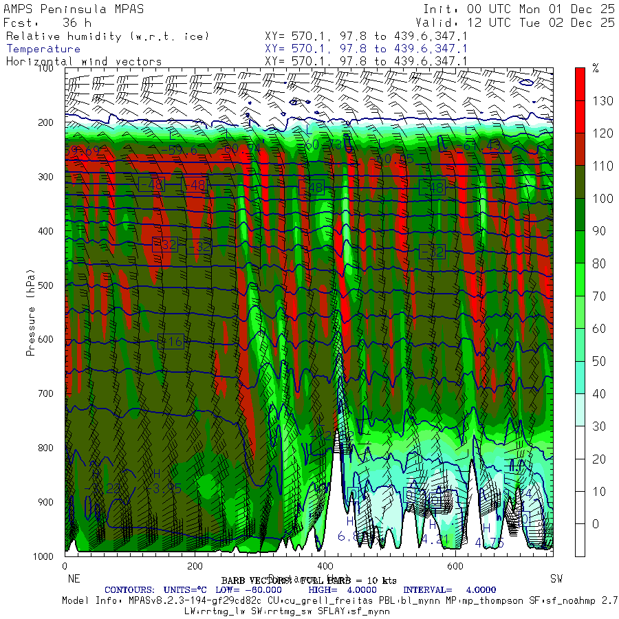Click the 'LOW= -60.000' contour text
Screen dimensions: 619x619
(249, 590)
